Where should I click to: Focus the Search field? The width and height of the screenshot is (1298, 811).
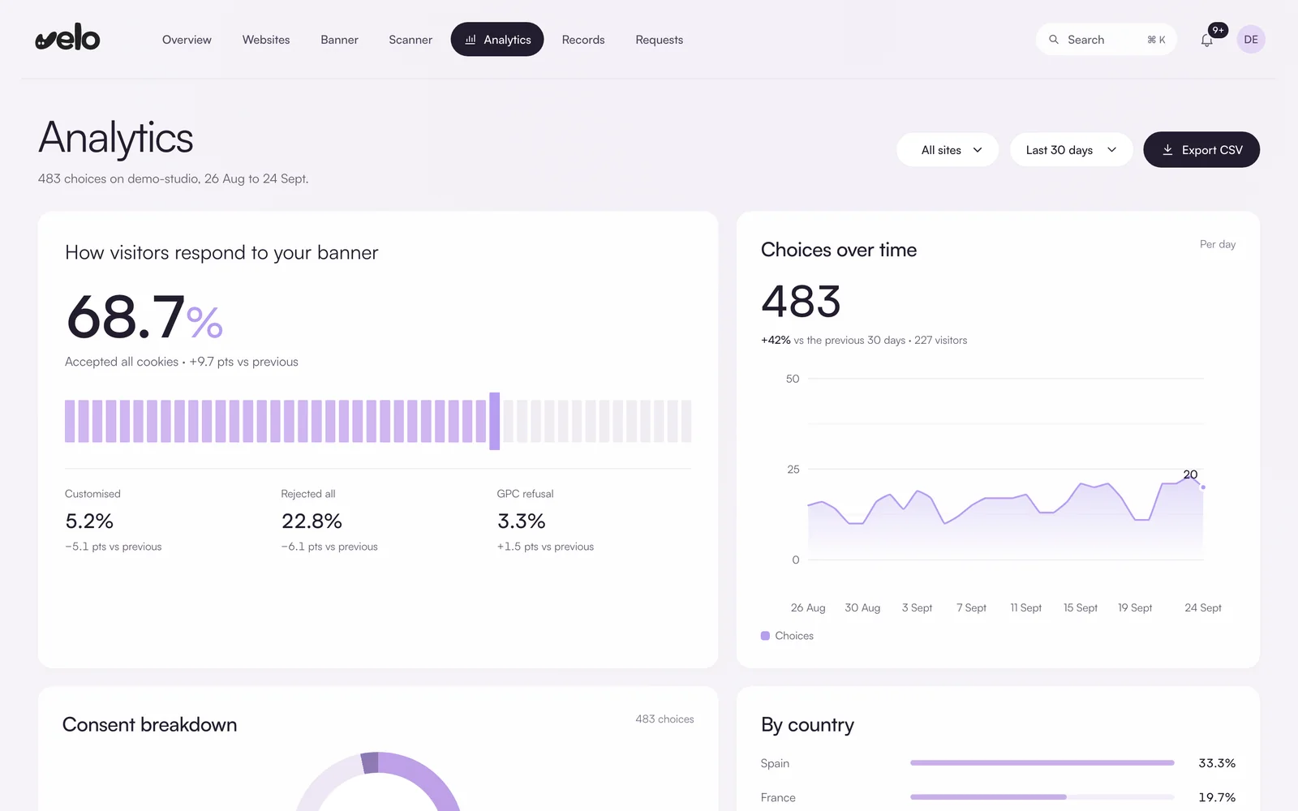point(1107,39)
